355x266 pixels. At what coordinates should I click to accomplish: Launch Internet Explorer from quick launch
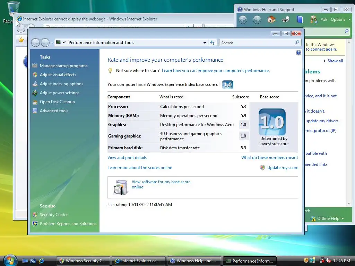[x=41, y=261]
